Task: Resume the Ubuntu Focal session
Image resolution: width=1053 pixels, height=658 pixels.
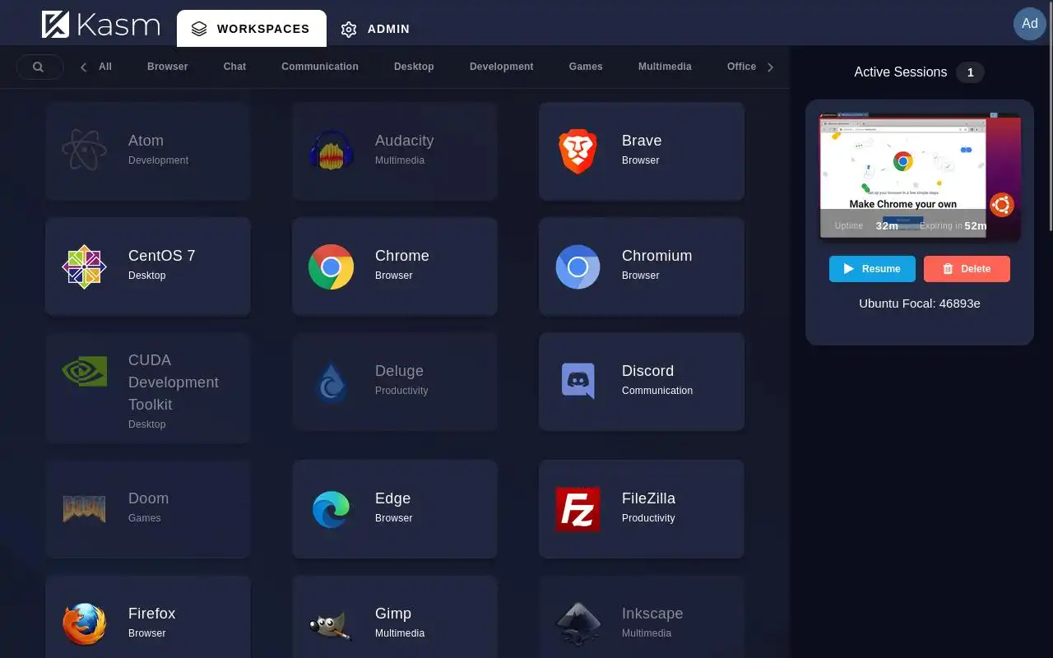Action: (872, 269)
